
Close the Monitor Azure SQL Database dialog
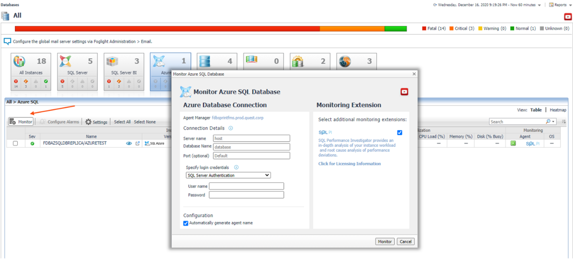coord(414,74)
